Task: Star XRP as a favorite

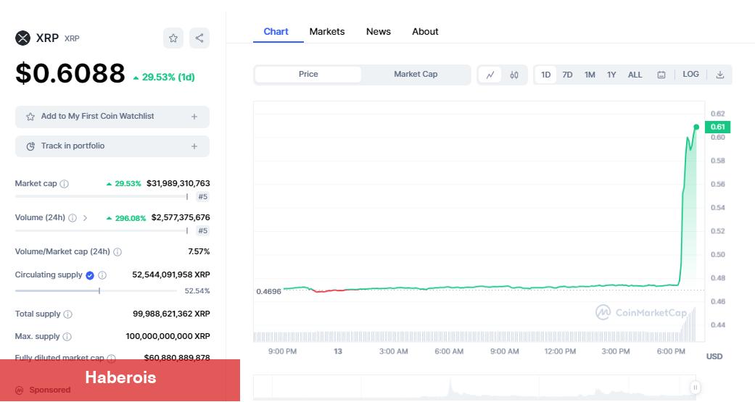Action: (173, 38)
